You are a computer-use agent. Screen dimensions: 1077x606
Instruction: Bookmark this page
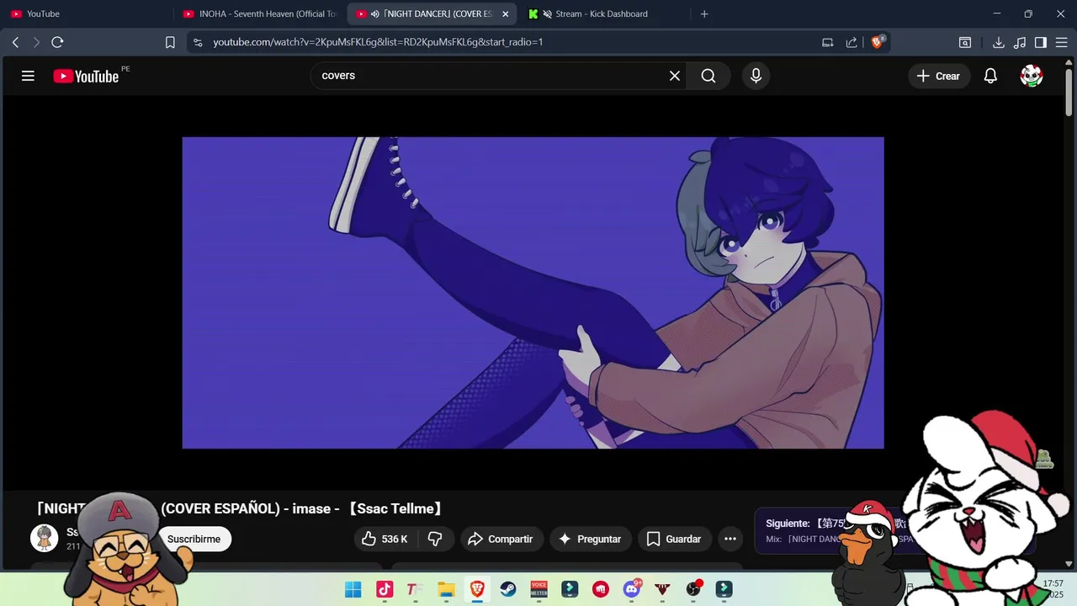tap(170, 42)
